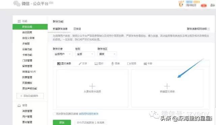Screen dimensions: 216x125
Task: Open 留言管理 in the sidebar
Action: click(27, 66)
